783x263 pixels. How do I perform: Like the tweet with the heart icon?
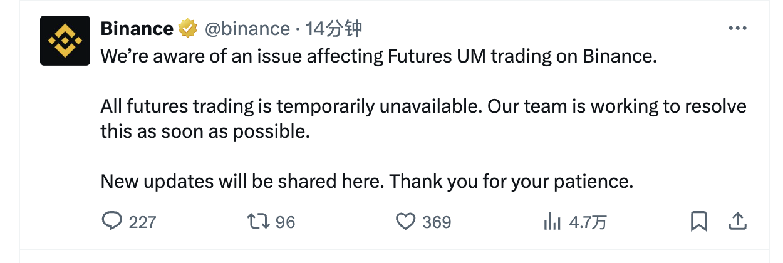click(x=406, y=221)
